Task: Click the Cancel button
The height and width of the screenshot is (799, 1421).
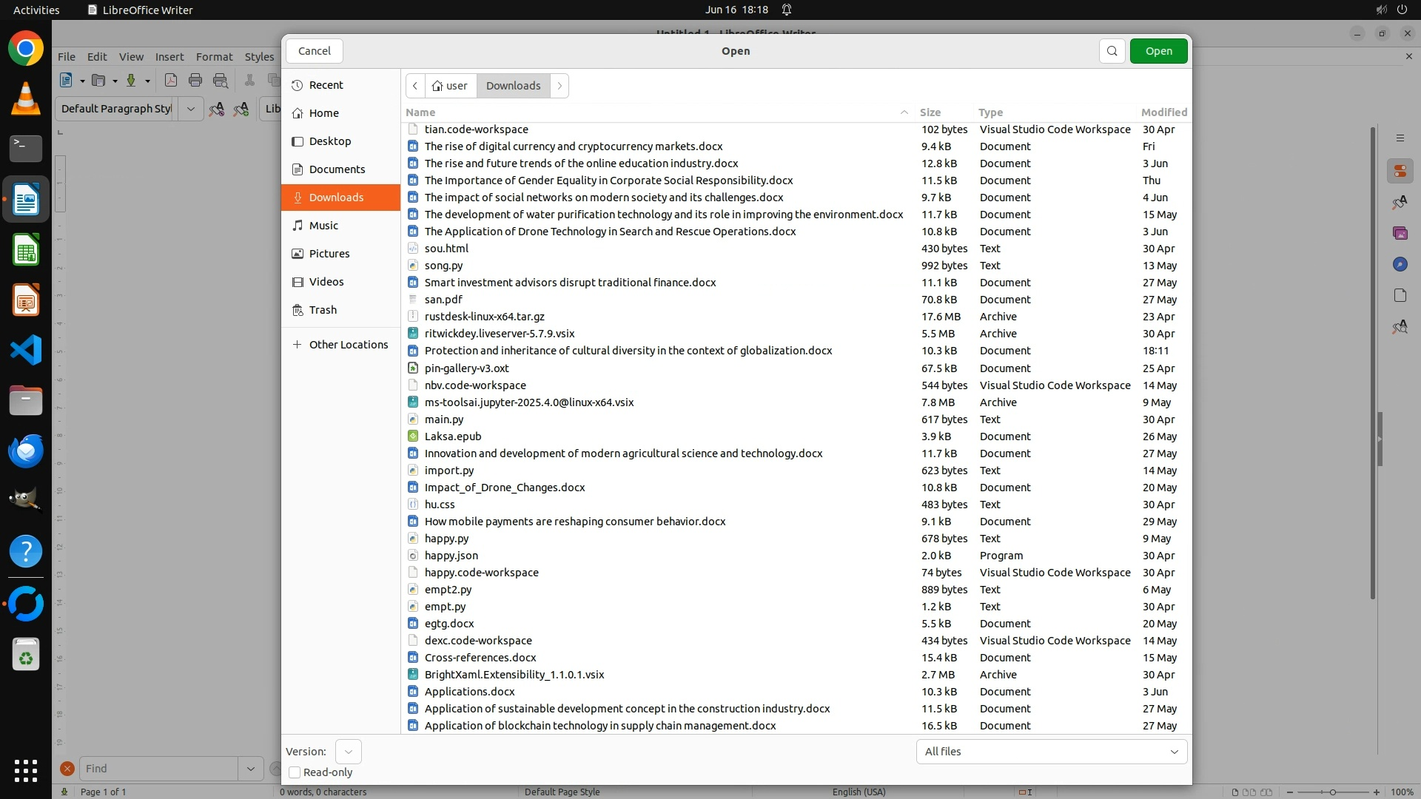Action: point(315,51)
